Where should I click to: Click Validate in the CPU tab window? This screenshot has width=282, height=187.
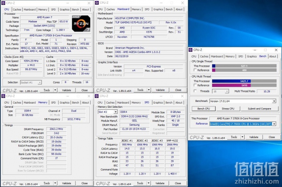click(66, 90)
